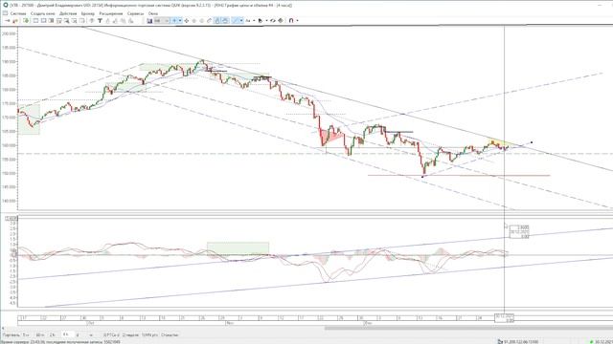Click the move-chart four-arrow icon
613x344 pixels.
coord(187,20)
